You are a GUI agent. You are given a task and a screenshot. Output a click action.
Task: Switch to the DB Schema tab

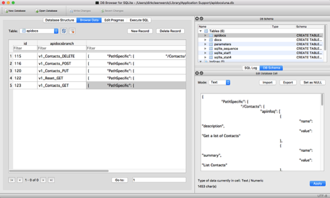click(x=271, y=68)
